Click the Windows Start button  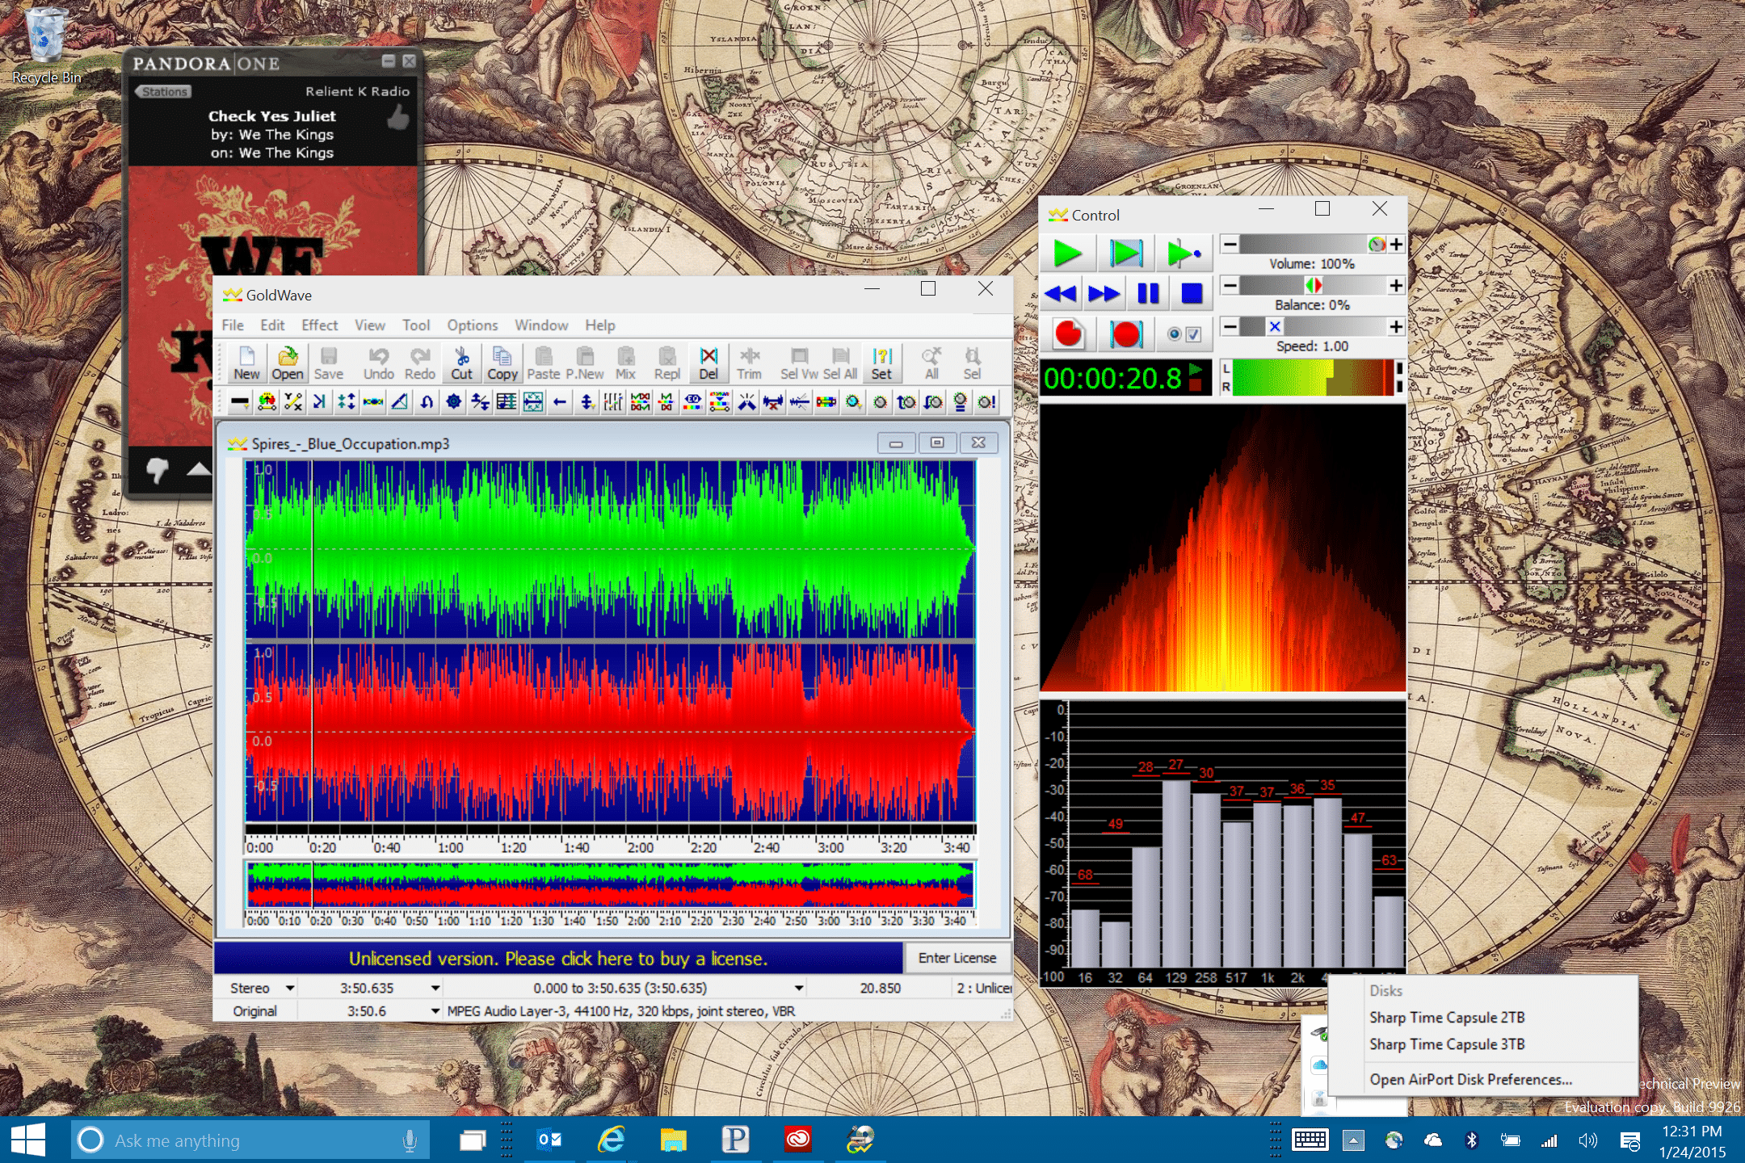(x=28, y=1140)
